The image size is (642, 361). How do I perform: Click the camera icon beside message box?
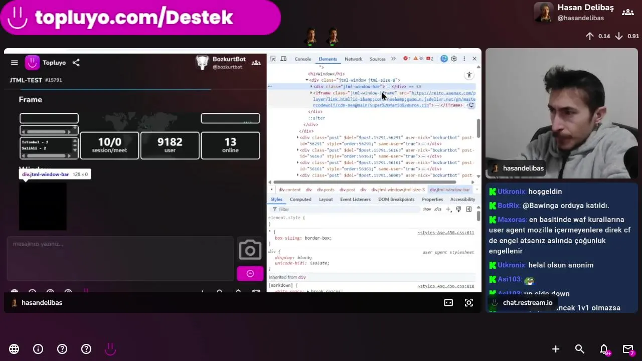(250, 250)
